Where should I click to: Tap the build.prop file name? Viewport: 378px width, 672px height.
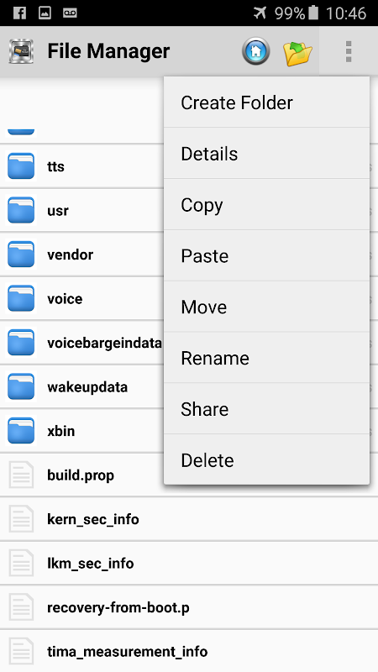81,475
